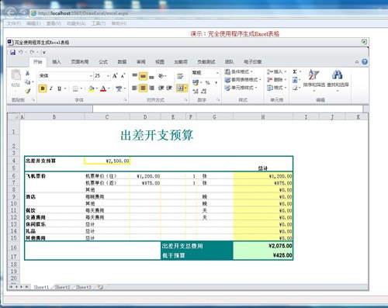Viewport: 388px width, 308px height.
Task: Toggle Align Text Left
Action: (134, 88)
